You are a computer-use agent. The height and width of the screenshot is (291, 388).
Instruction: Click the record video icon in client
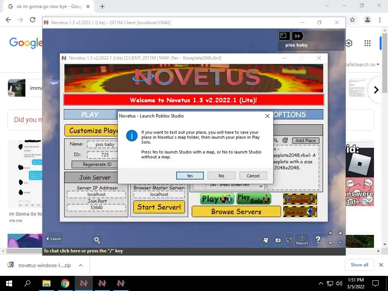266,240
